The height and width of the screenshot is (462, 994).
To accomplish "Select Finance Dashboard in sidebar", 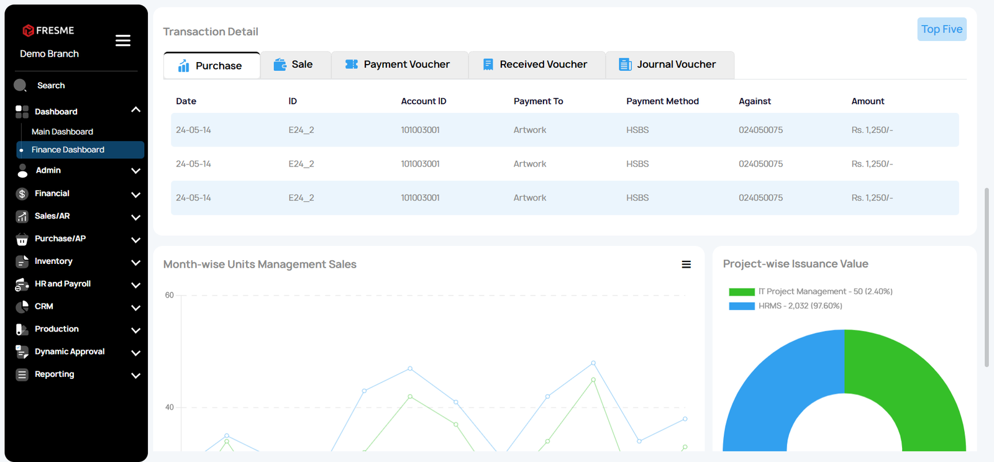I will point(68,150).
